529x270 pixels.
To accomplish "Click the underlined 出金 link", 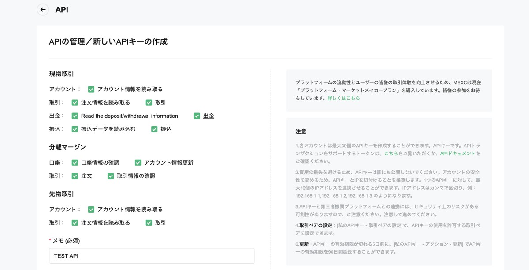I will (x=208, y=116).
